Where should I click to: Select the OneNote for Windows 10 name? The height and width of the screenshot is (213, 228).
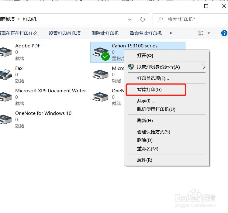[x=43, y=113]
